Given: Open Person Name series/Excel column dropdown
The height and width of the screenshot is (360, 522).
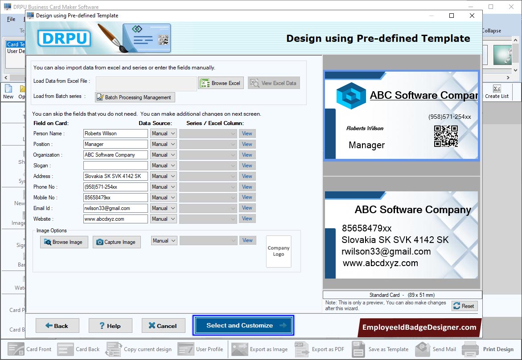Looking at the screenshot, I should click(x=208, y=133).
